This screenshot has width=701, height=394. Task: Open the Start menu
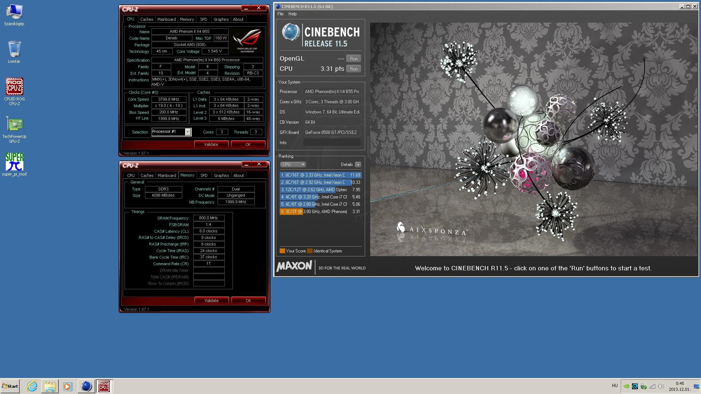coord(10,386)
